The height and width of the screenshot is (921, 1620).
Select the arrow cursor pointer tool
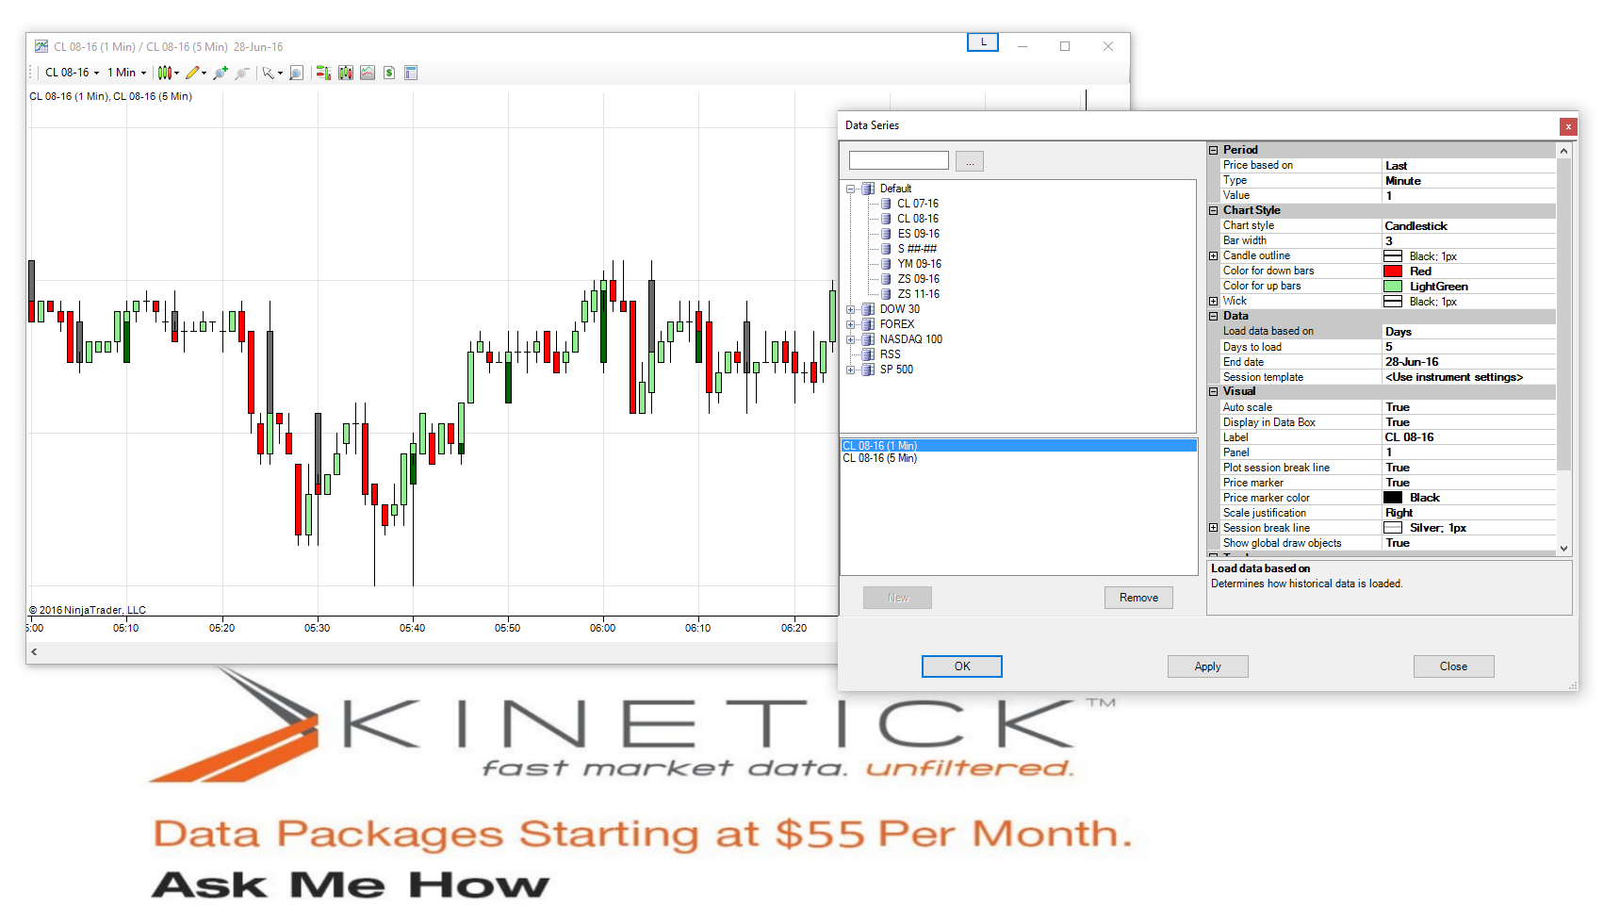269,73
